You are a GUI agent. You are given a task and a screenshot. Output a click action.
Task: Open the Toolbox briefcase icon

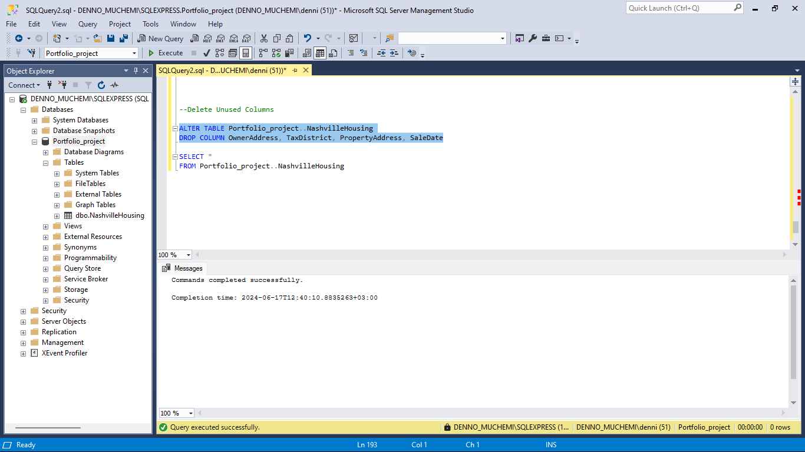pyautogui.click(x=546, y=38)
